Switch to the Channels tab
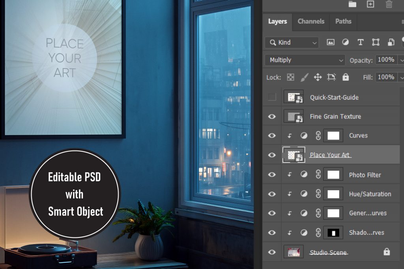Viewport: 404px width, 269px height. pyautogui.click(x=311, y=21)
